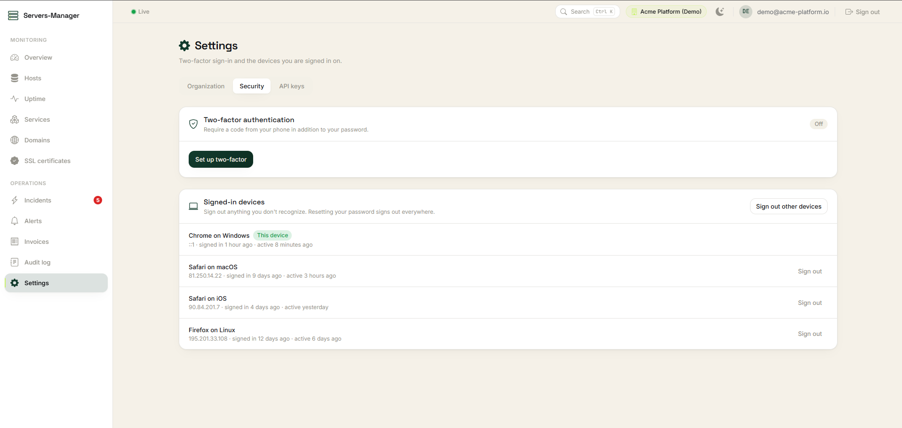Open the Acme Platform (Demo) organization switcher
902x428 pixels.
point(666,12)
